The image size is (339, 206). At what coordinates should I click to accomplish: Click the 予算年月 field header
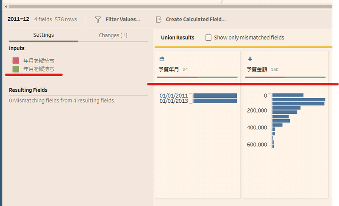point(169,69)
